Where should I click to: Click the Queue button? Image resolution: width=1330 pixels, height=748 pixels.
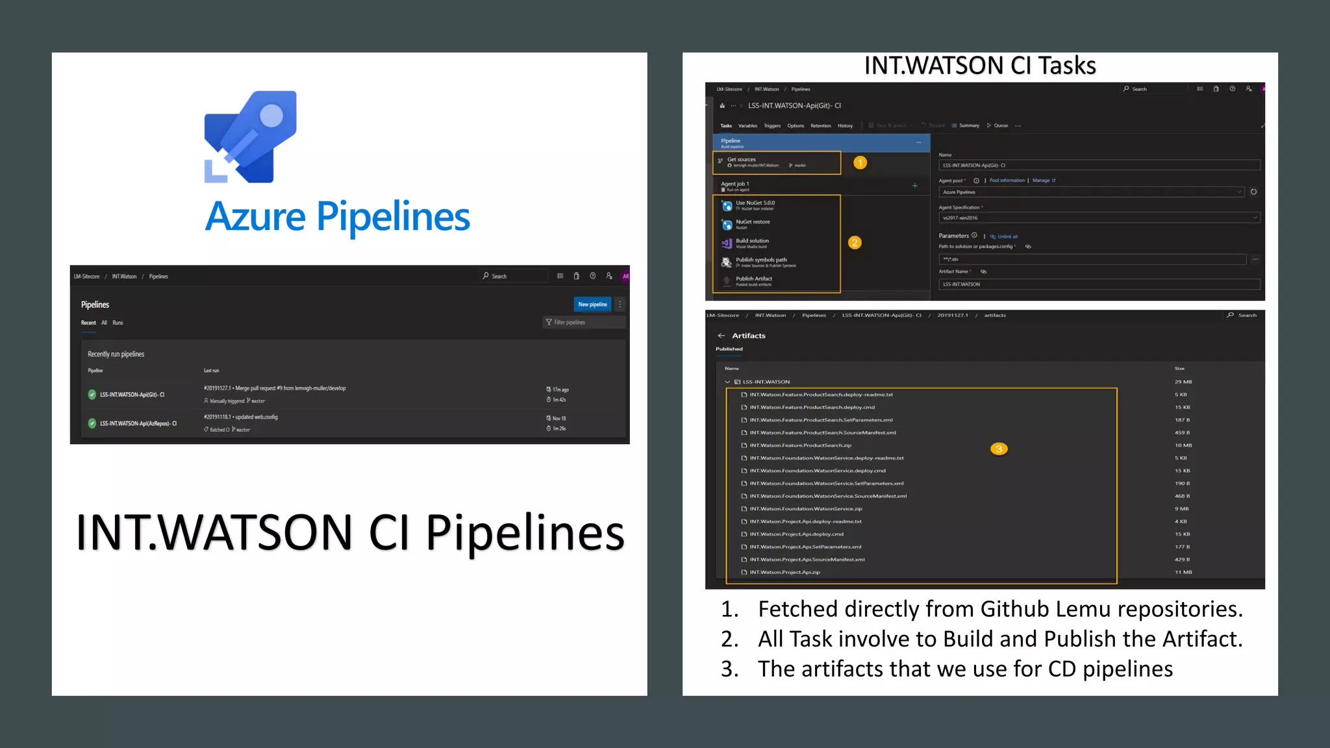(x=997, y=126)
